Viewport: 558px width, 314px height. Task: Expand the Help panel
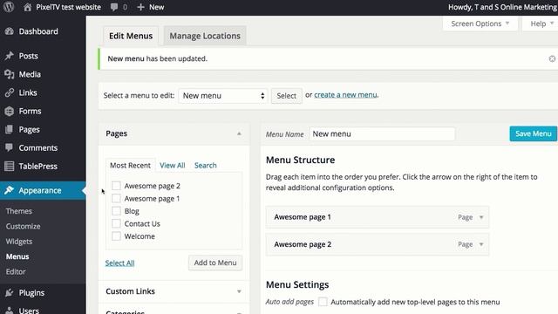point(541,24)
